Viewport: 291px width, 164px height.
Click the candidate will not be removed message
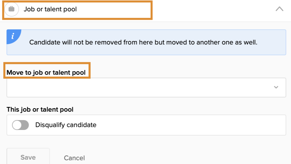coord(143,42)
